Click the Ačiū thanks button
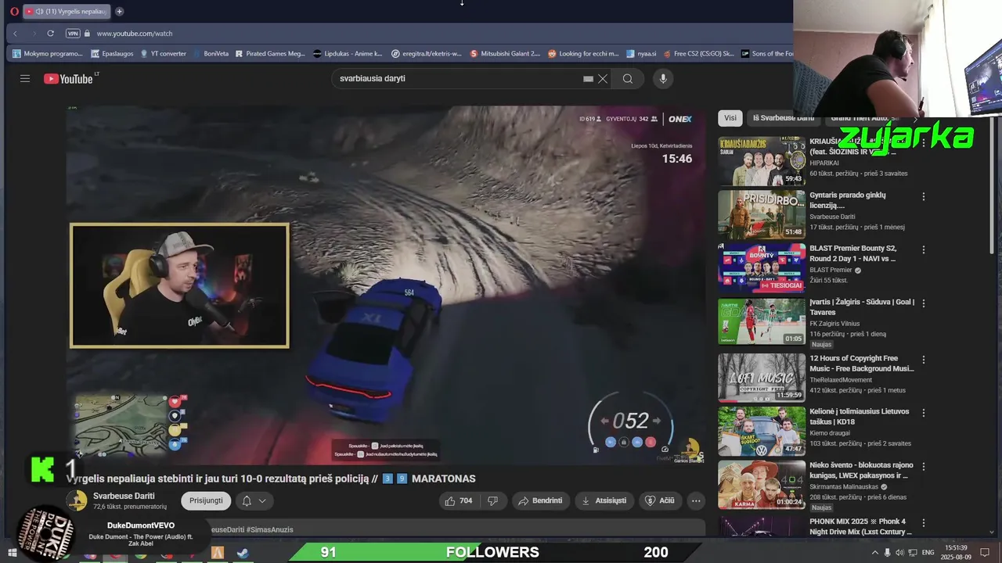 pyautogui.click(x=660, y=500)
